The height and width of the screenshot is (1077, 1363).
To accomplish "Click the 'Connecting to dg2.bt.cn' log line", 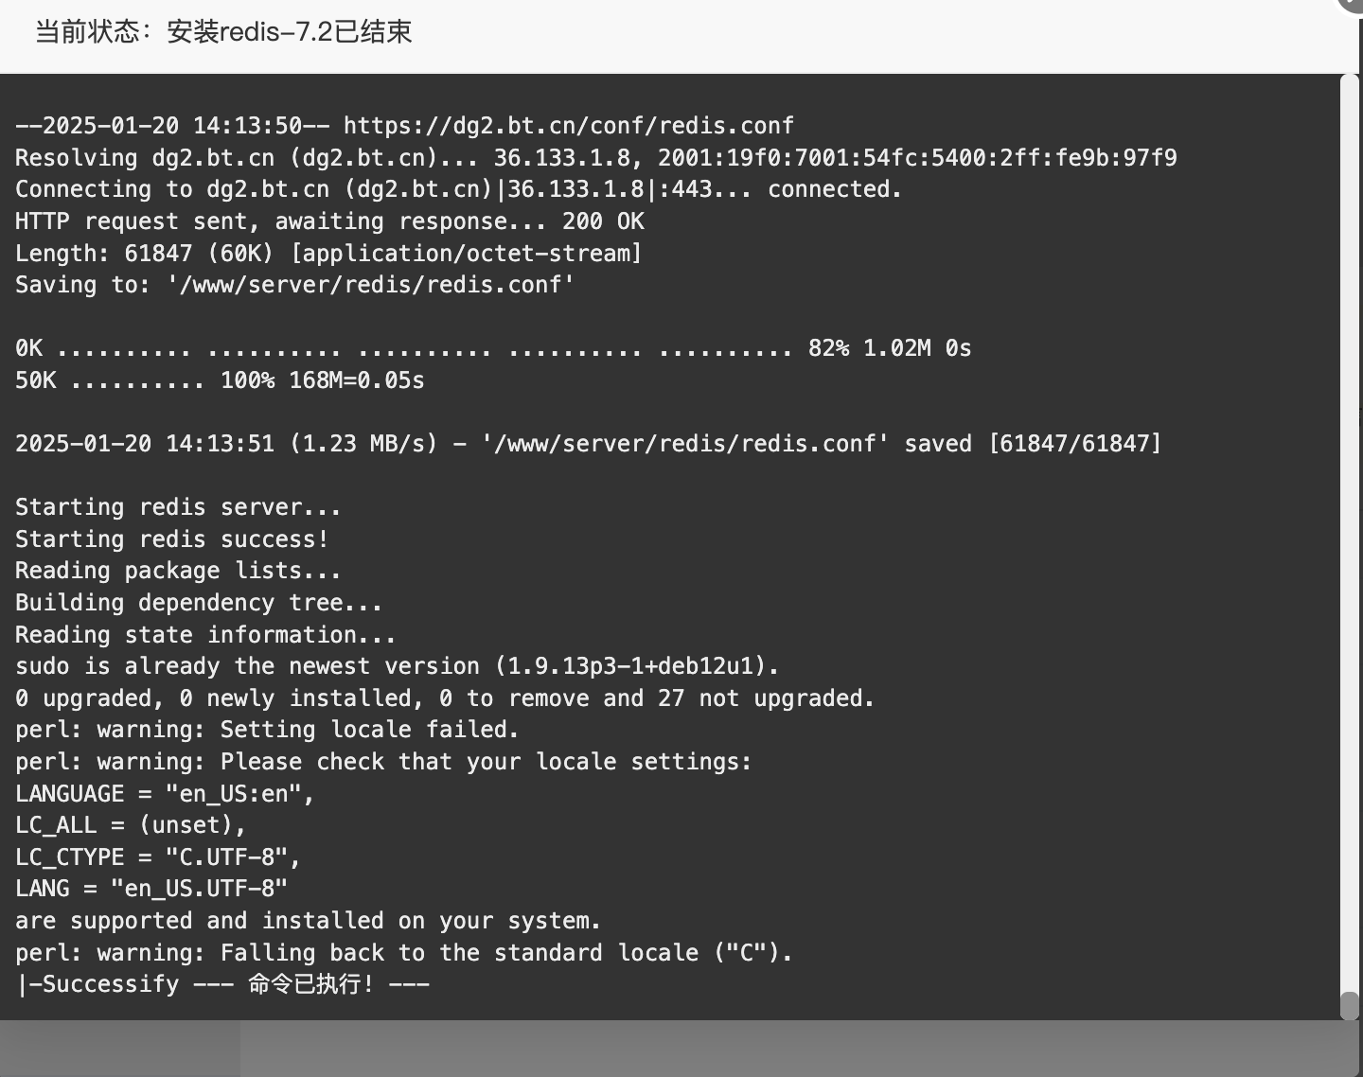I will 458,189.
